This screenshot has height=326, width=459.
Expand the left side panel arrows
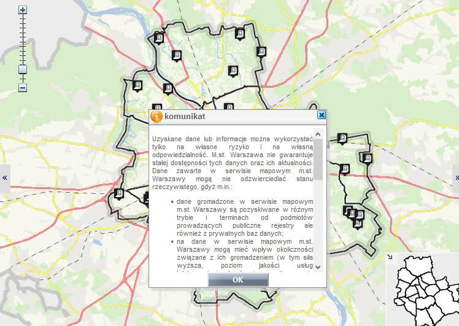click(x=5, y=178)
